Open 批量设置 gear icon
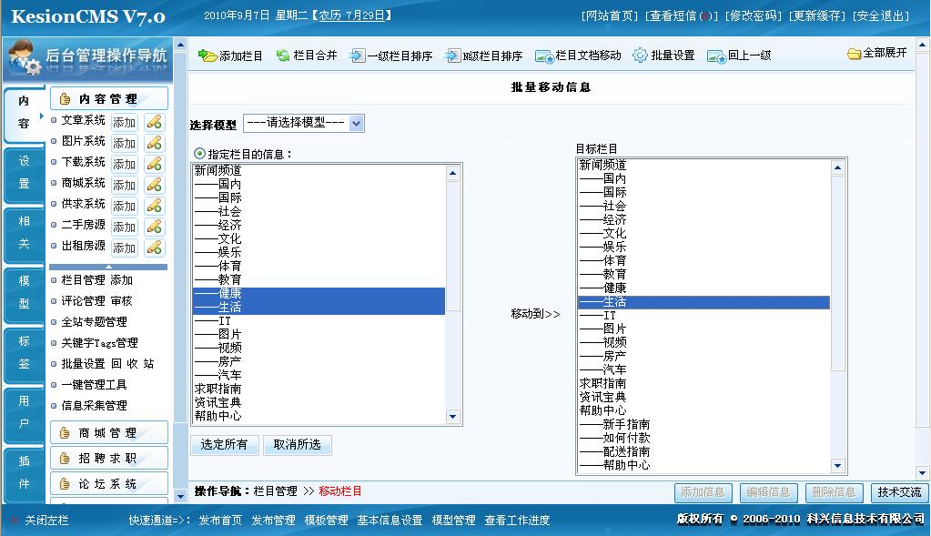This screenshot has width=931, height=536. click(640, 56)
